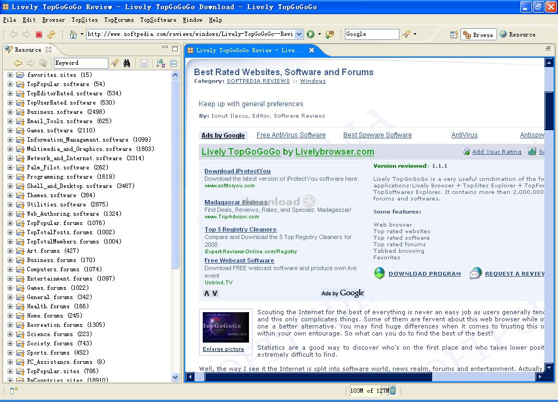This screenshot has height=402, width=558.
Task: Click the Keyword input field
Action: click(x=81, y=63)
